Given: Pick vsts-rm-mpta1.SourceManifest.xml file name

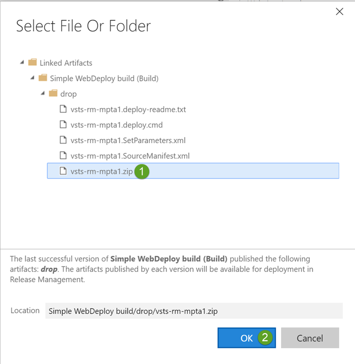Looking at the screenshot, I should pyautogui.click(x=130, y=155).
